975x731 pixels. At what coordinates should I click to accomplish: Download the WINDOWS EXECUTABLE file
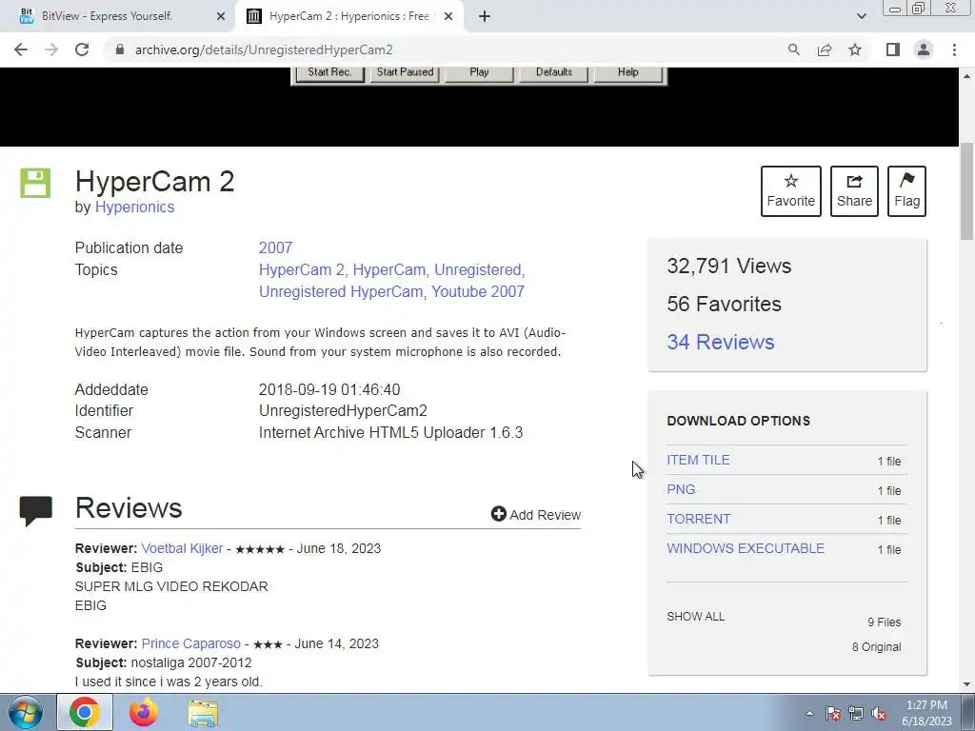pyautogui.click(x=746, y=548)
